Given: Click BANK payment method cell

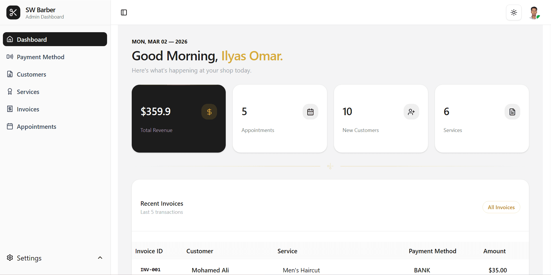Looking at the screenshot, I should (x=422, y=270).
